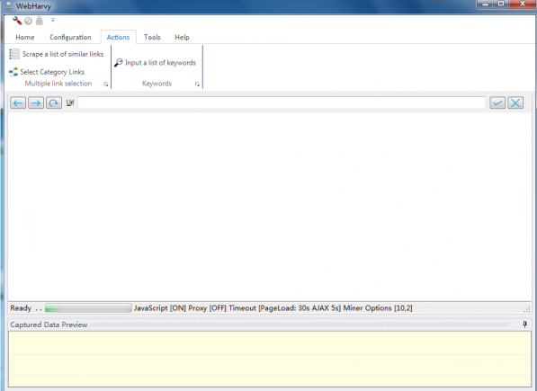Go back with the browser back arrow
The height and width of the screenshot is (391, 537).
18,102
